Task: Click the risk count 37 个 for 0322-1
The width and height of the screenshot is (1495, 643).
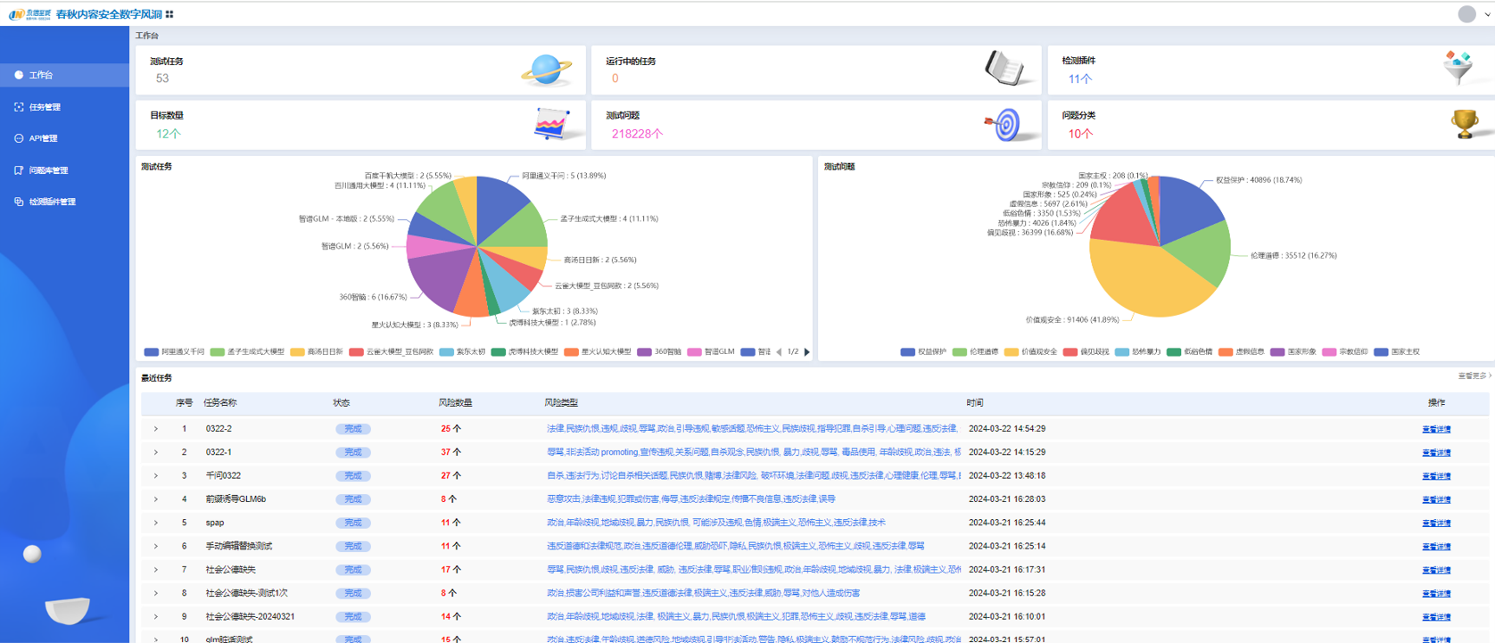Action: [450, 452]
